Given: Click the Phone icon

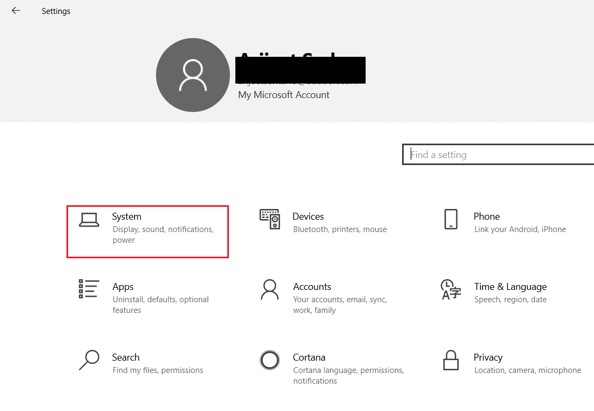Looking at the screenshot, I should click(x=451, y=219).
